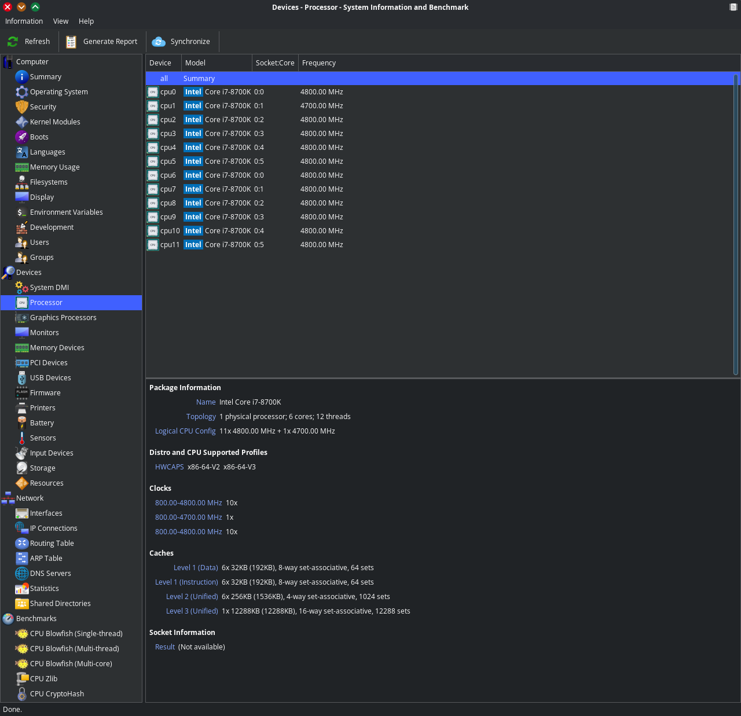Click the Socket:Core column header

coord(275,63)
